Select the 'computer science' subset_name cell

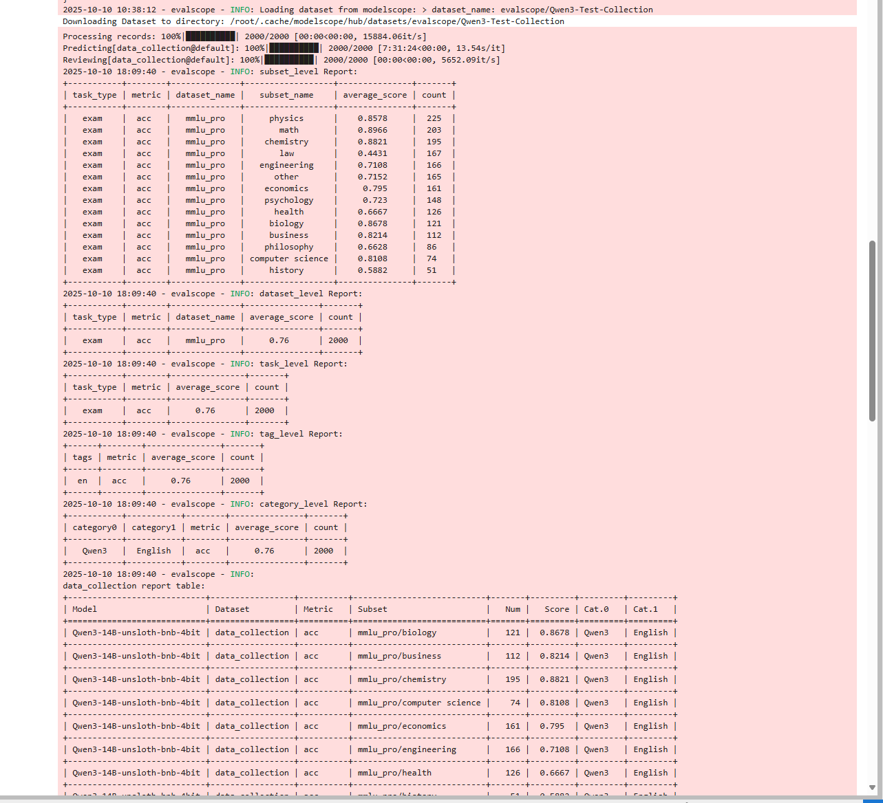tap(289, 258)
